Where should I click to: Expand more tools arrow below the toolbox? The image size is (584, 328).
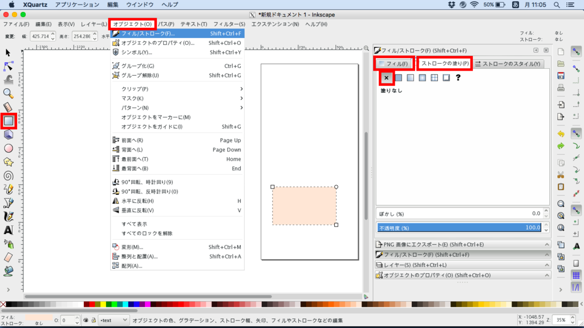pos(8,290)
